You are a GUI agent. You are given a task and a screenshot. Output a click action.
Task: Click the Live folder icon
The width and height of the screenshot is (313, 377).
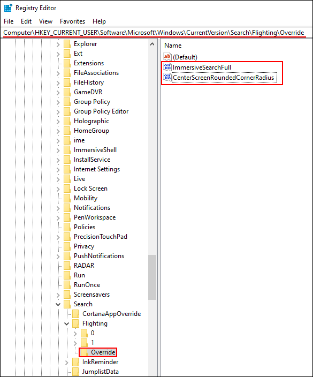pyautogui.click(x=67, y=179)
